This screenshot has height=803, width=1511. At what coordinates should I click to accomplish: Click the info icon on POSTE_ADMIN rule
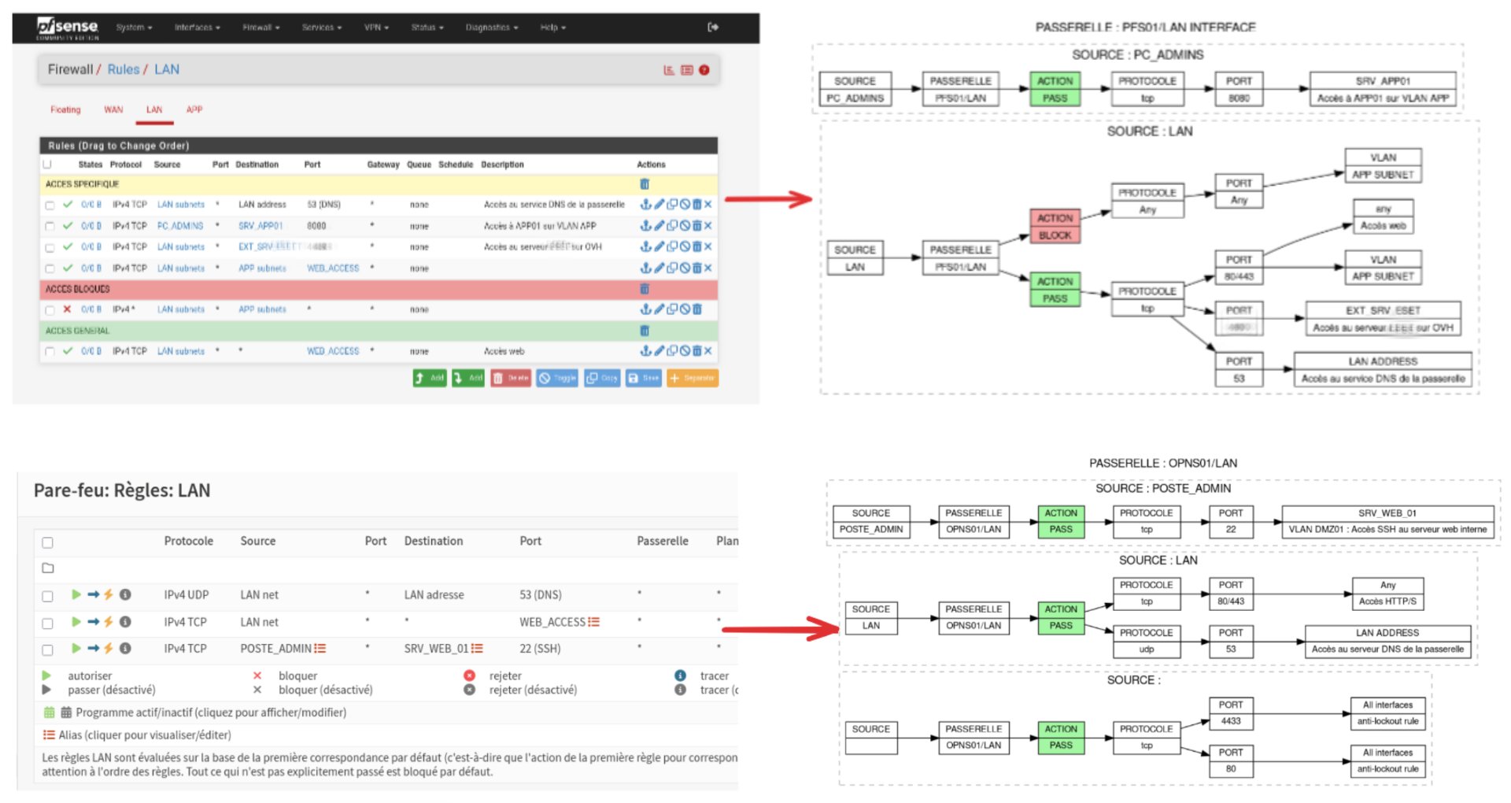(x=125, y=649)
